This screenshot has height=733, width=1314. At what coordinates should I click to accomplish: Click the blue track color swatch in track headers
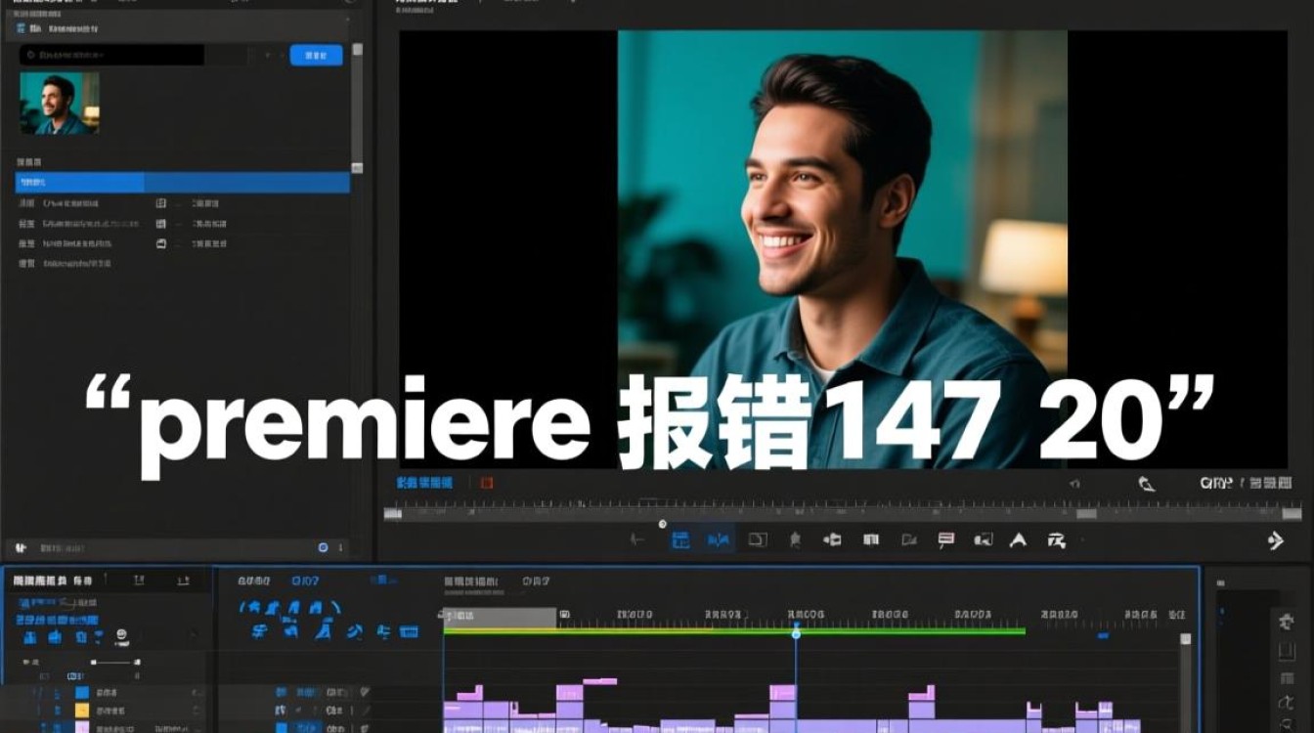pos(82,693)
